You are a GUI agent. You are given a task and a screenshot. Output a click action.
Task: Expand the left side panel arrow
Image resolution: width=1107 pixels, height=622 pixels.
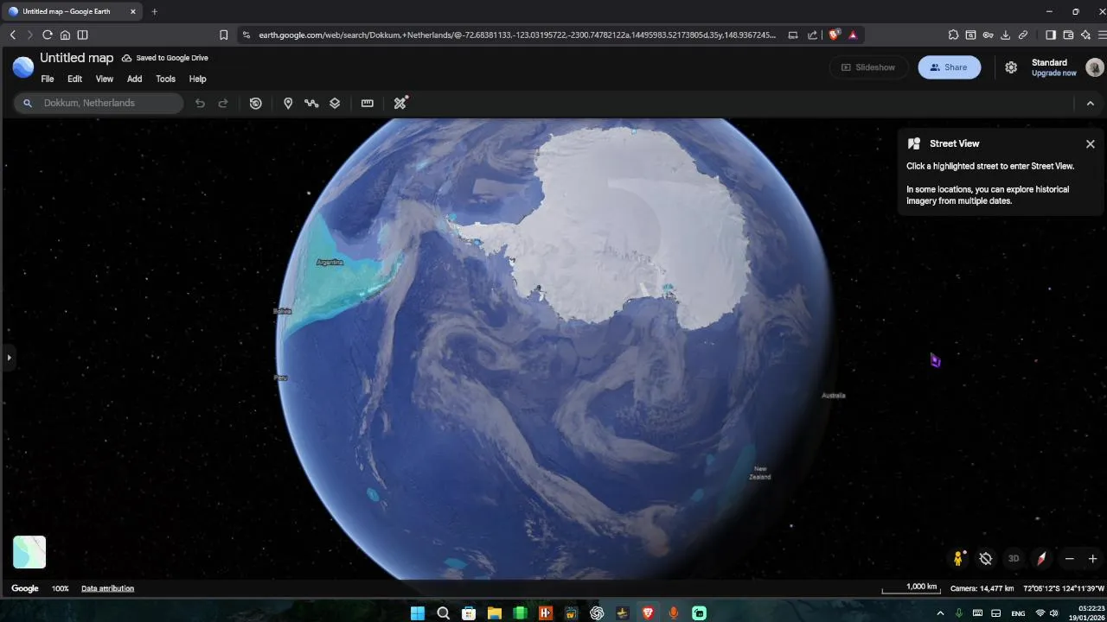click(x=9, y=357)
